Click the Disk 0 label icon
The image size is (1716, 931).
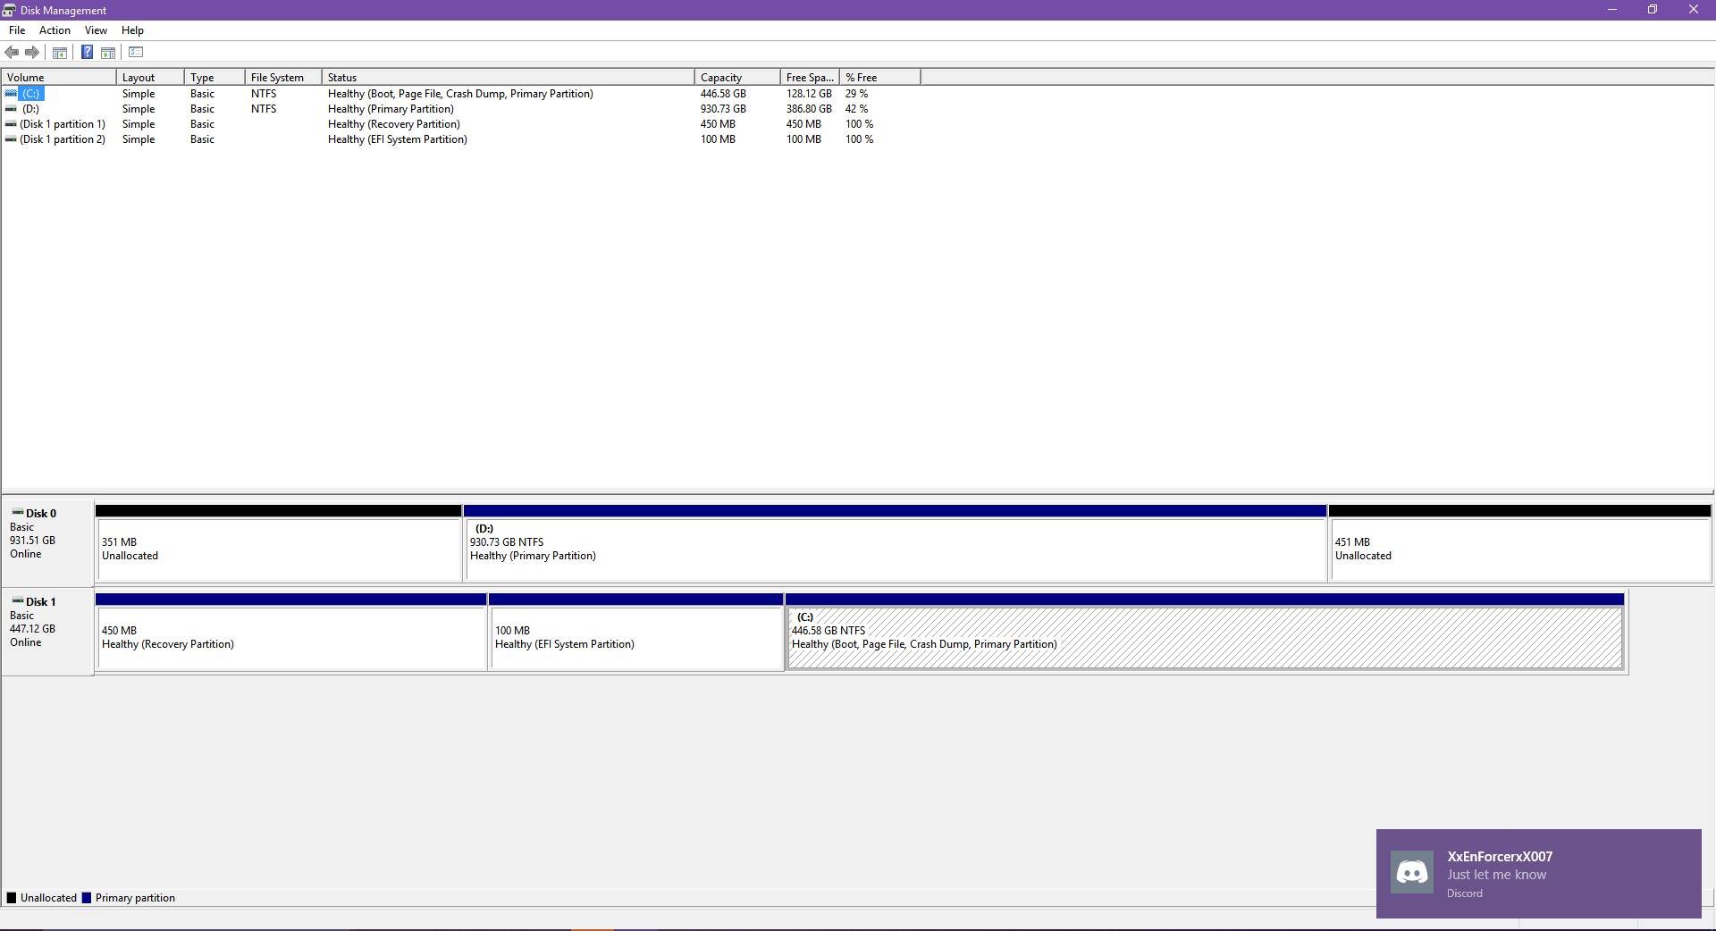[18, 512]
